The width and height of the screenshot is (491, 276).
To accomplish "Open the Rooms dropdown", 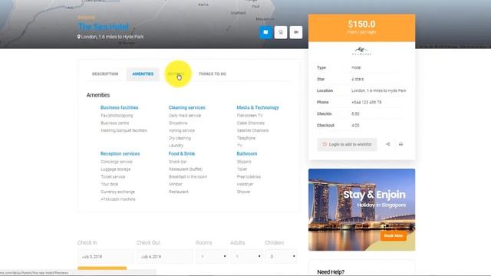I will tap(212, 256).
